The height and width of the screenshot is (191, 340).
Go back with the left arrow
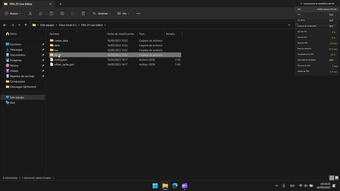5,25
